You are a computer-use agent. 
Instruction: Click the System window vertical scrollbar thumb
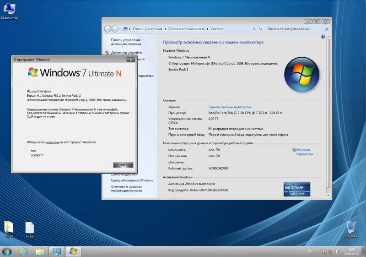pyautogui.click(x=328, y=113)
